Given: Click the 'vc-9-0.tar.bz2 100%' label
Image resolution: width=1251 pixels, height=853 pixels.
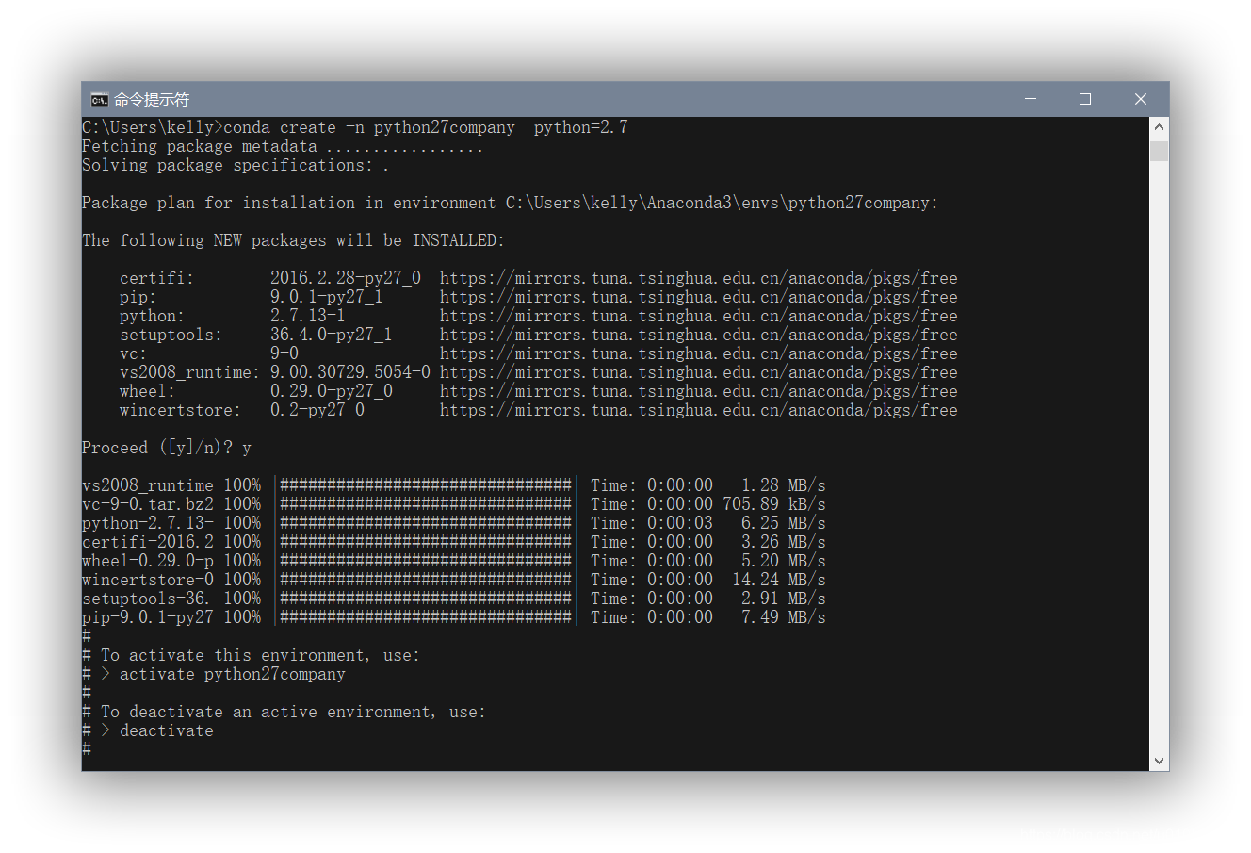Looking at the screenshot, I should [x=171, y=504].
